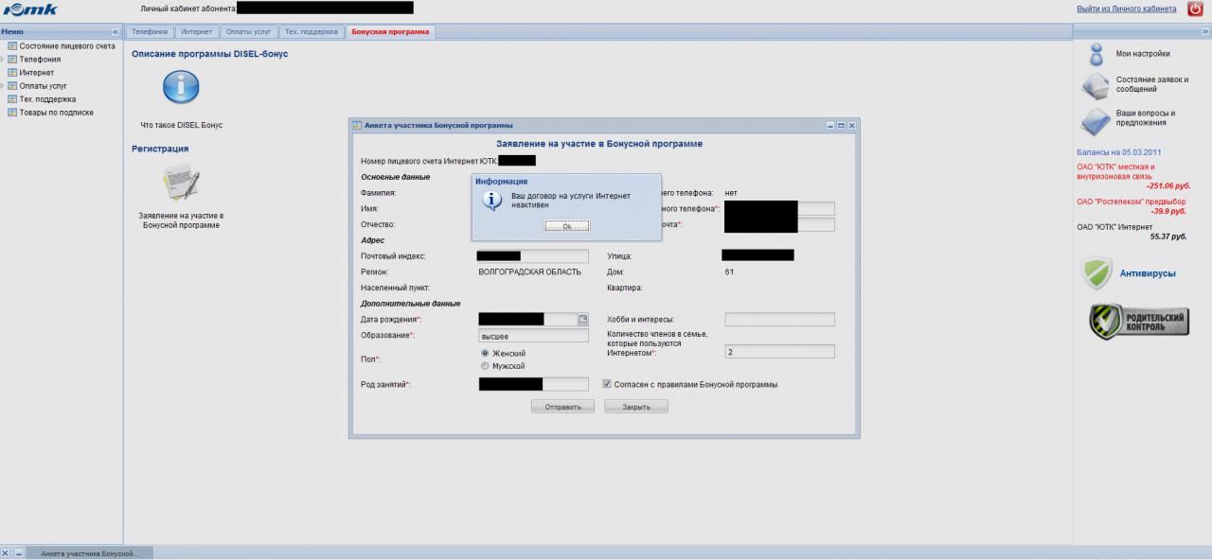This screenshot has width=1212, height=560.
Task: Select the Мужской gender radio button
Action: coord(485,366)
